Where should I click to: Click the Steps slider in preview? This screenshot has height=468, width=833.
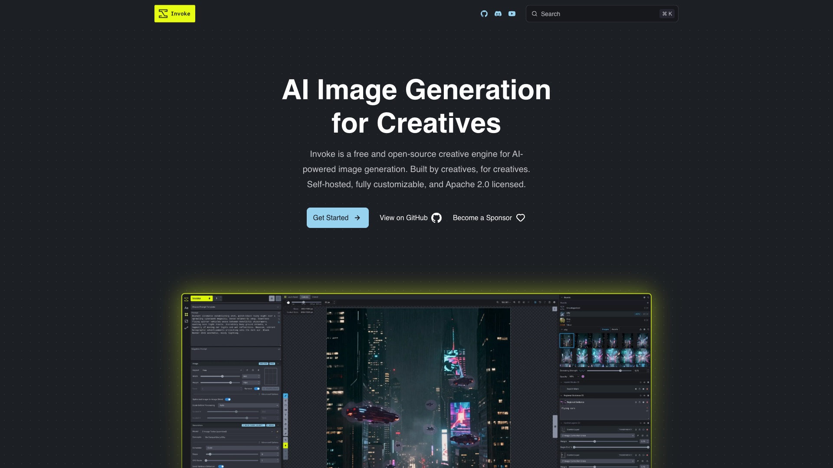[232, 455]
